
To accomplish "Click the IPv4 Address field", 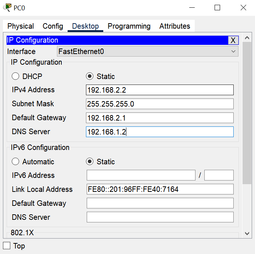I will tap(160, 90).
